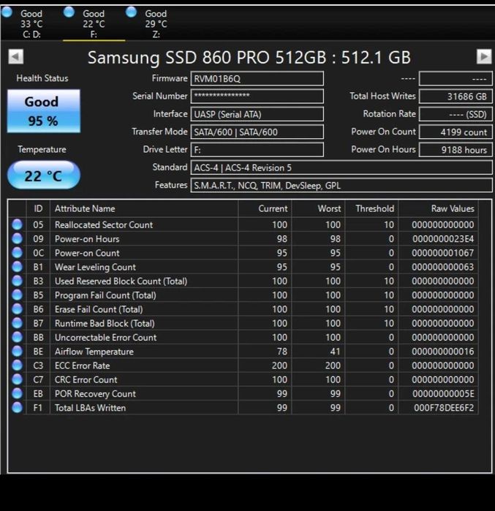
Task: Click status orb for POR Recovery Count
Action: coord(17,393)
